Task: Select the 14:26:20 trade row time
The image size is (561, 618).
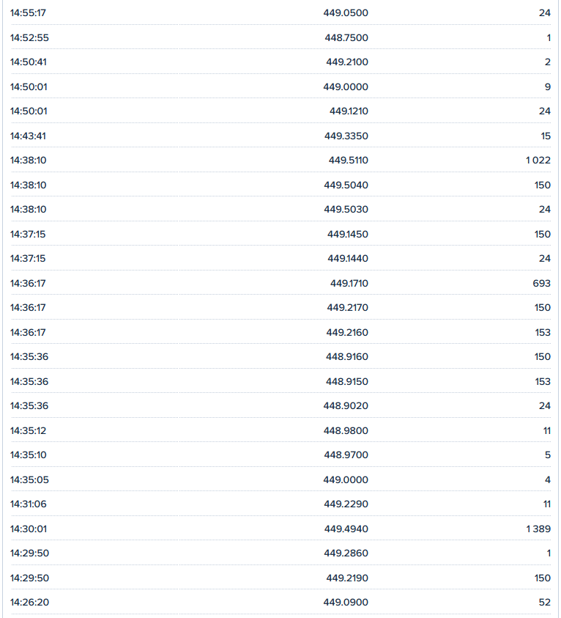Action: click(x=29, y=603)
